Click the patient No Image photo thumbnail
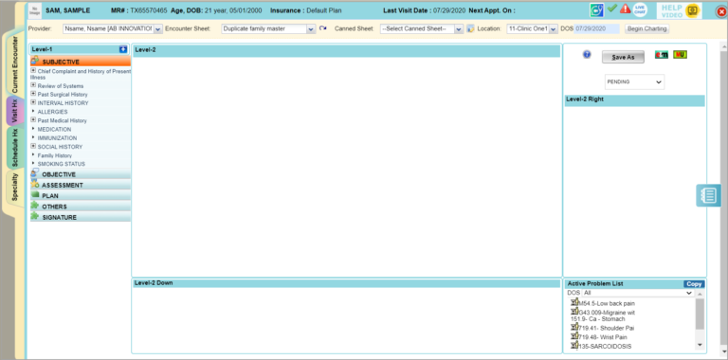This screenshot has height=360, width=728. [x=35, y=10]
